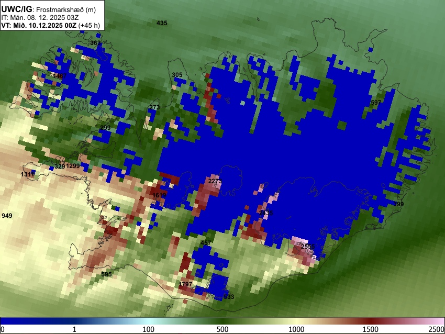Click the map value '457'
The height and width of the screenshot is (334, 445).
pyautogui.click(x=206, y=243)
